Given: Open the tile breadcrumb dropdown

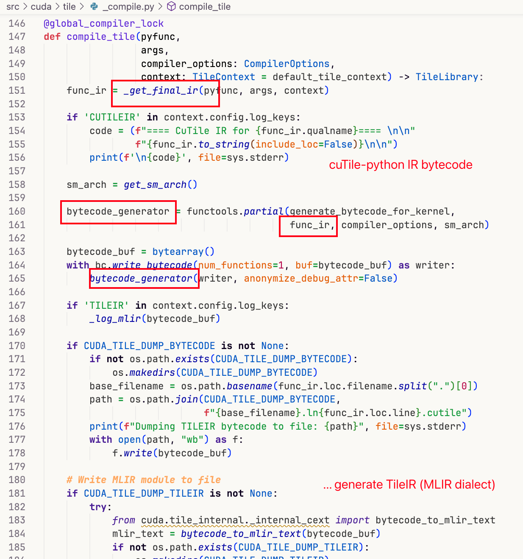Looking at the screenshot, I should pyautogui.click(x=68, y=6).
